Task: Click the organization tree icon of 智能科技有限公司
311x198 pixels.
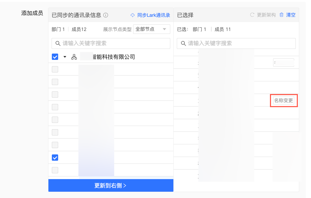Action: click(74, 57)
